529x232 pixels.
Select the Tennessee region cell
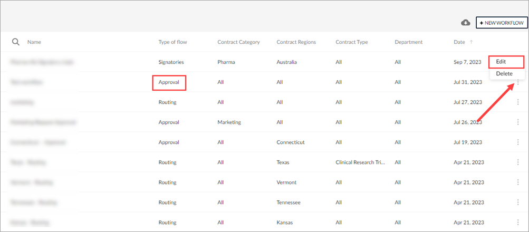pos(288,202)
